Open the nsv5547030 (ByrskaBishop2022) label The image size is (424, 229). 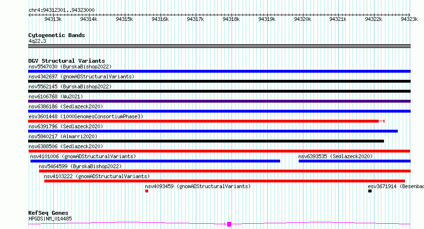(70, 67)
